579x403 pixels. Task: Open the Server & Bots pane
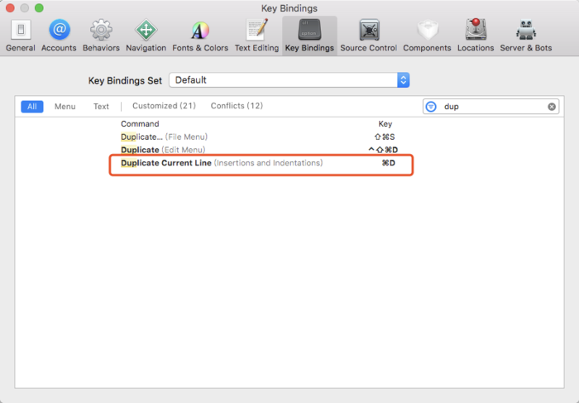click(x=526, y=36)
